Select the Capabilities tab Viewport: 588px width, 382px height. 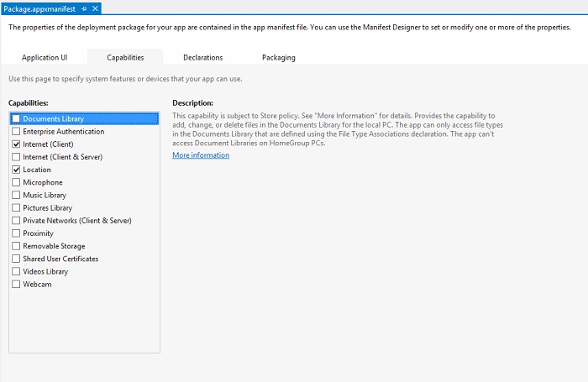pyautogui.click(x=125, y=57)
